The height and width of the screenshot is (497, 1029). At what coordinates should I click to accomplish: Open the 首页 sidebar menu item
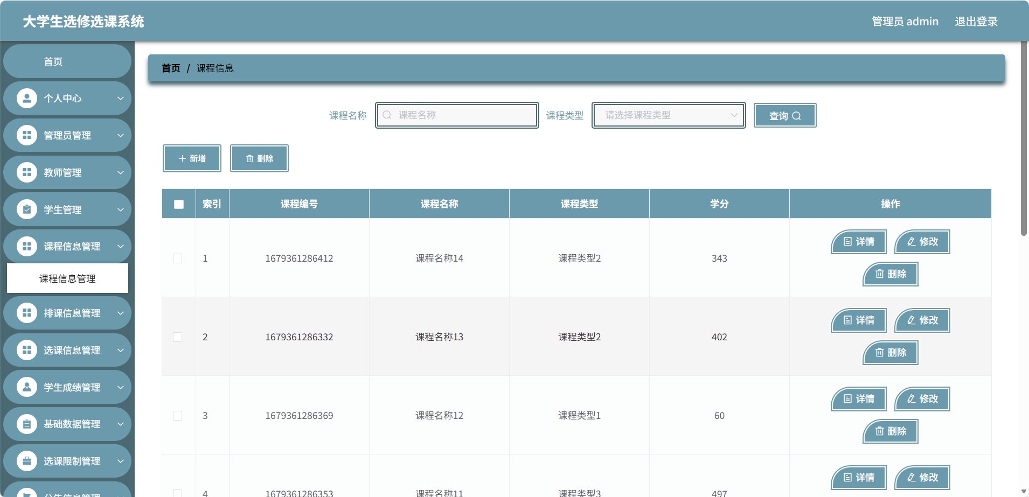pos(67,61)
